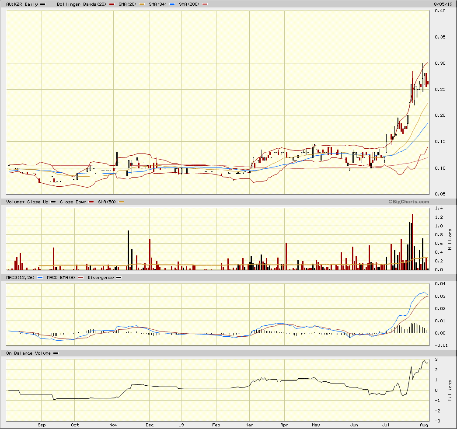Click the SMA(50) volume legend label
Image resolution: width=457 pixels, height=429 pixels.
(107, 202)
